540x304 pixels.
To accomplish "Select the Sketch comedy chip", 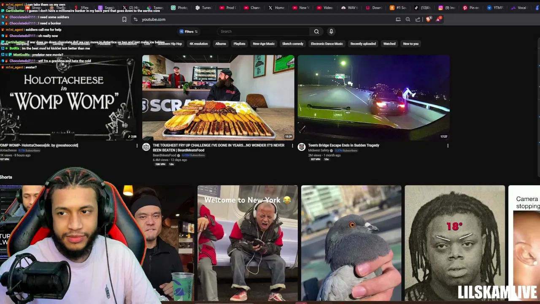I will [293, 43].
